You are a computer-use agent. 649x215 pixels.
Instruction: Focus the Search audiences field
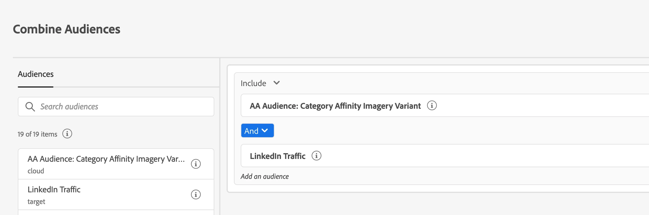click(x=123, y=107)
